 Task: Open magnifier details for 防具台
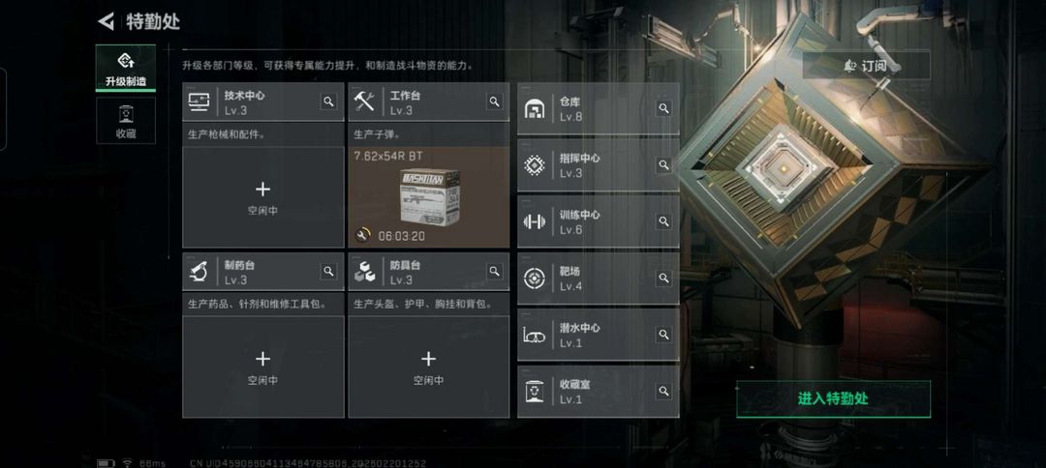(x=494, y=271)
